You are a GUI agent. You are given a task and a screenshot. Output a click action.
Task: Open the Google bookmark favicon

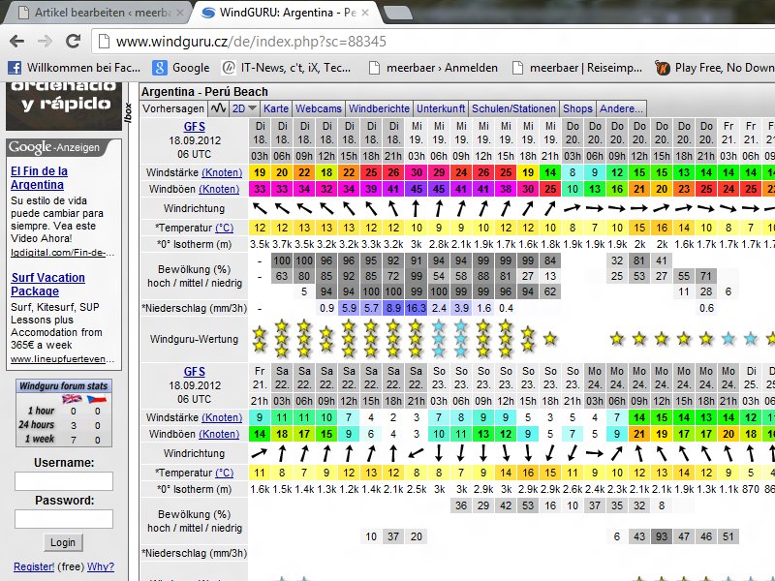159,68
